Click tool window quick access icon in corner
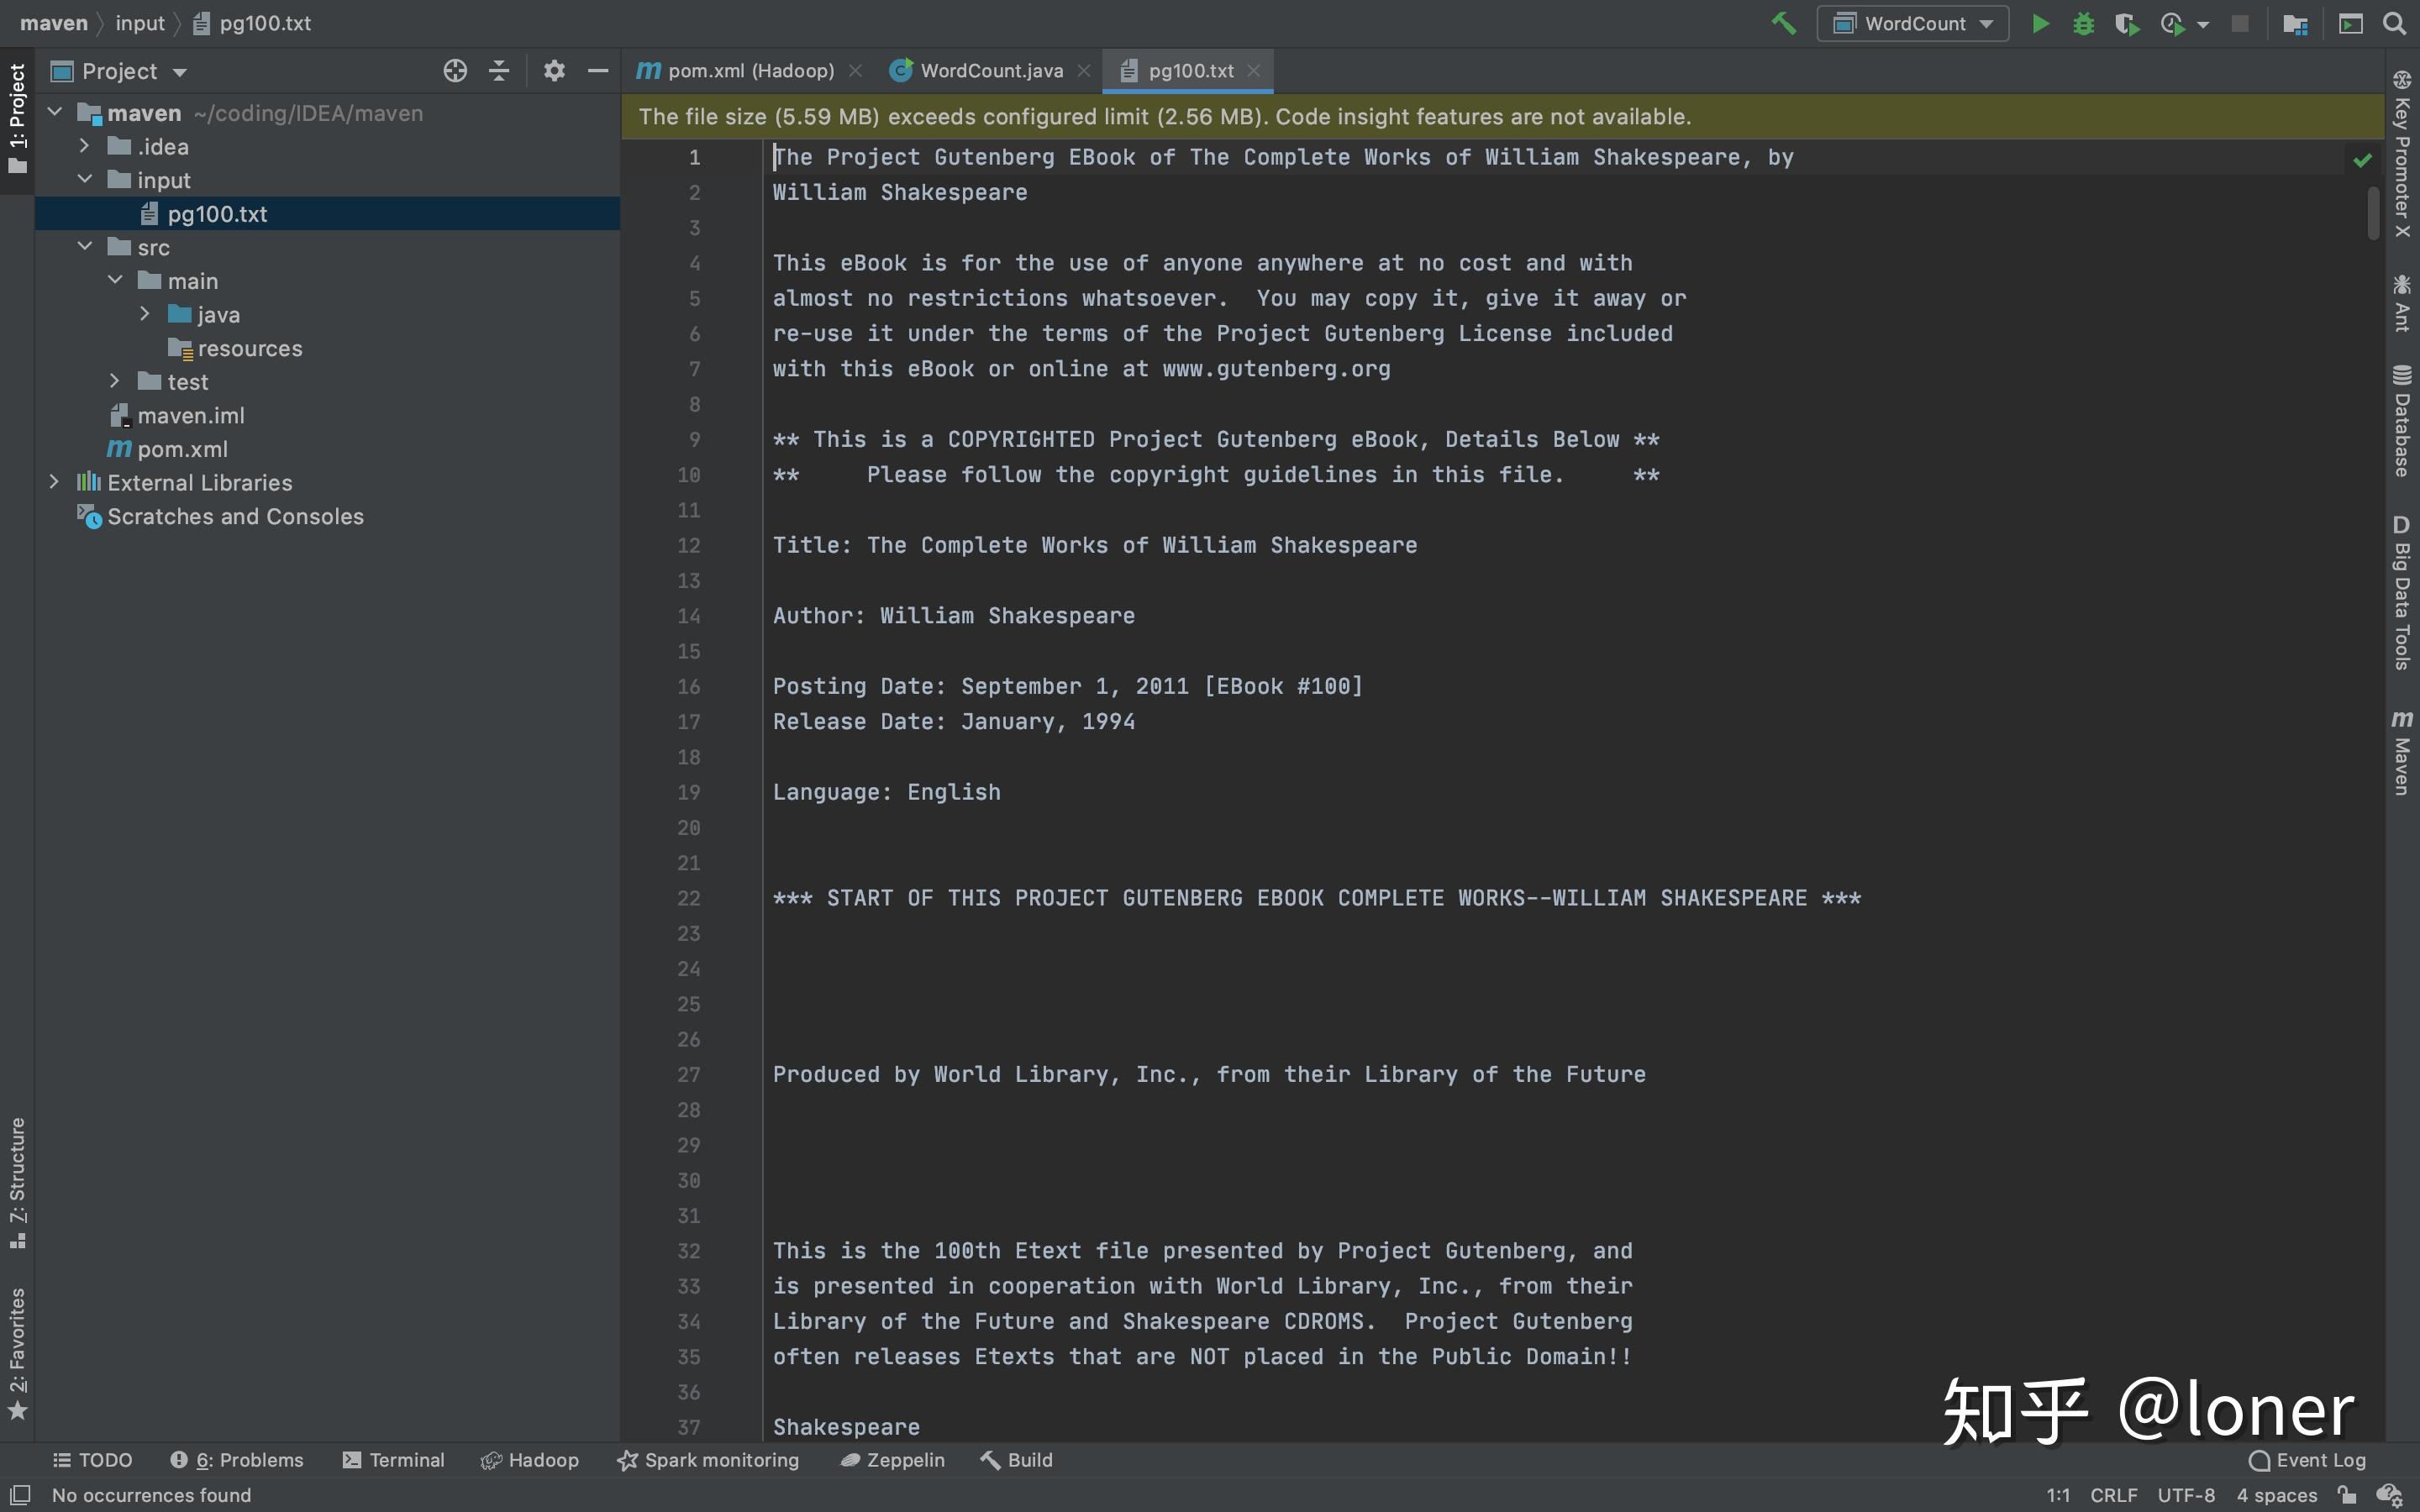The image size is (2420, 1512). point(19,1495)
